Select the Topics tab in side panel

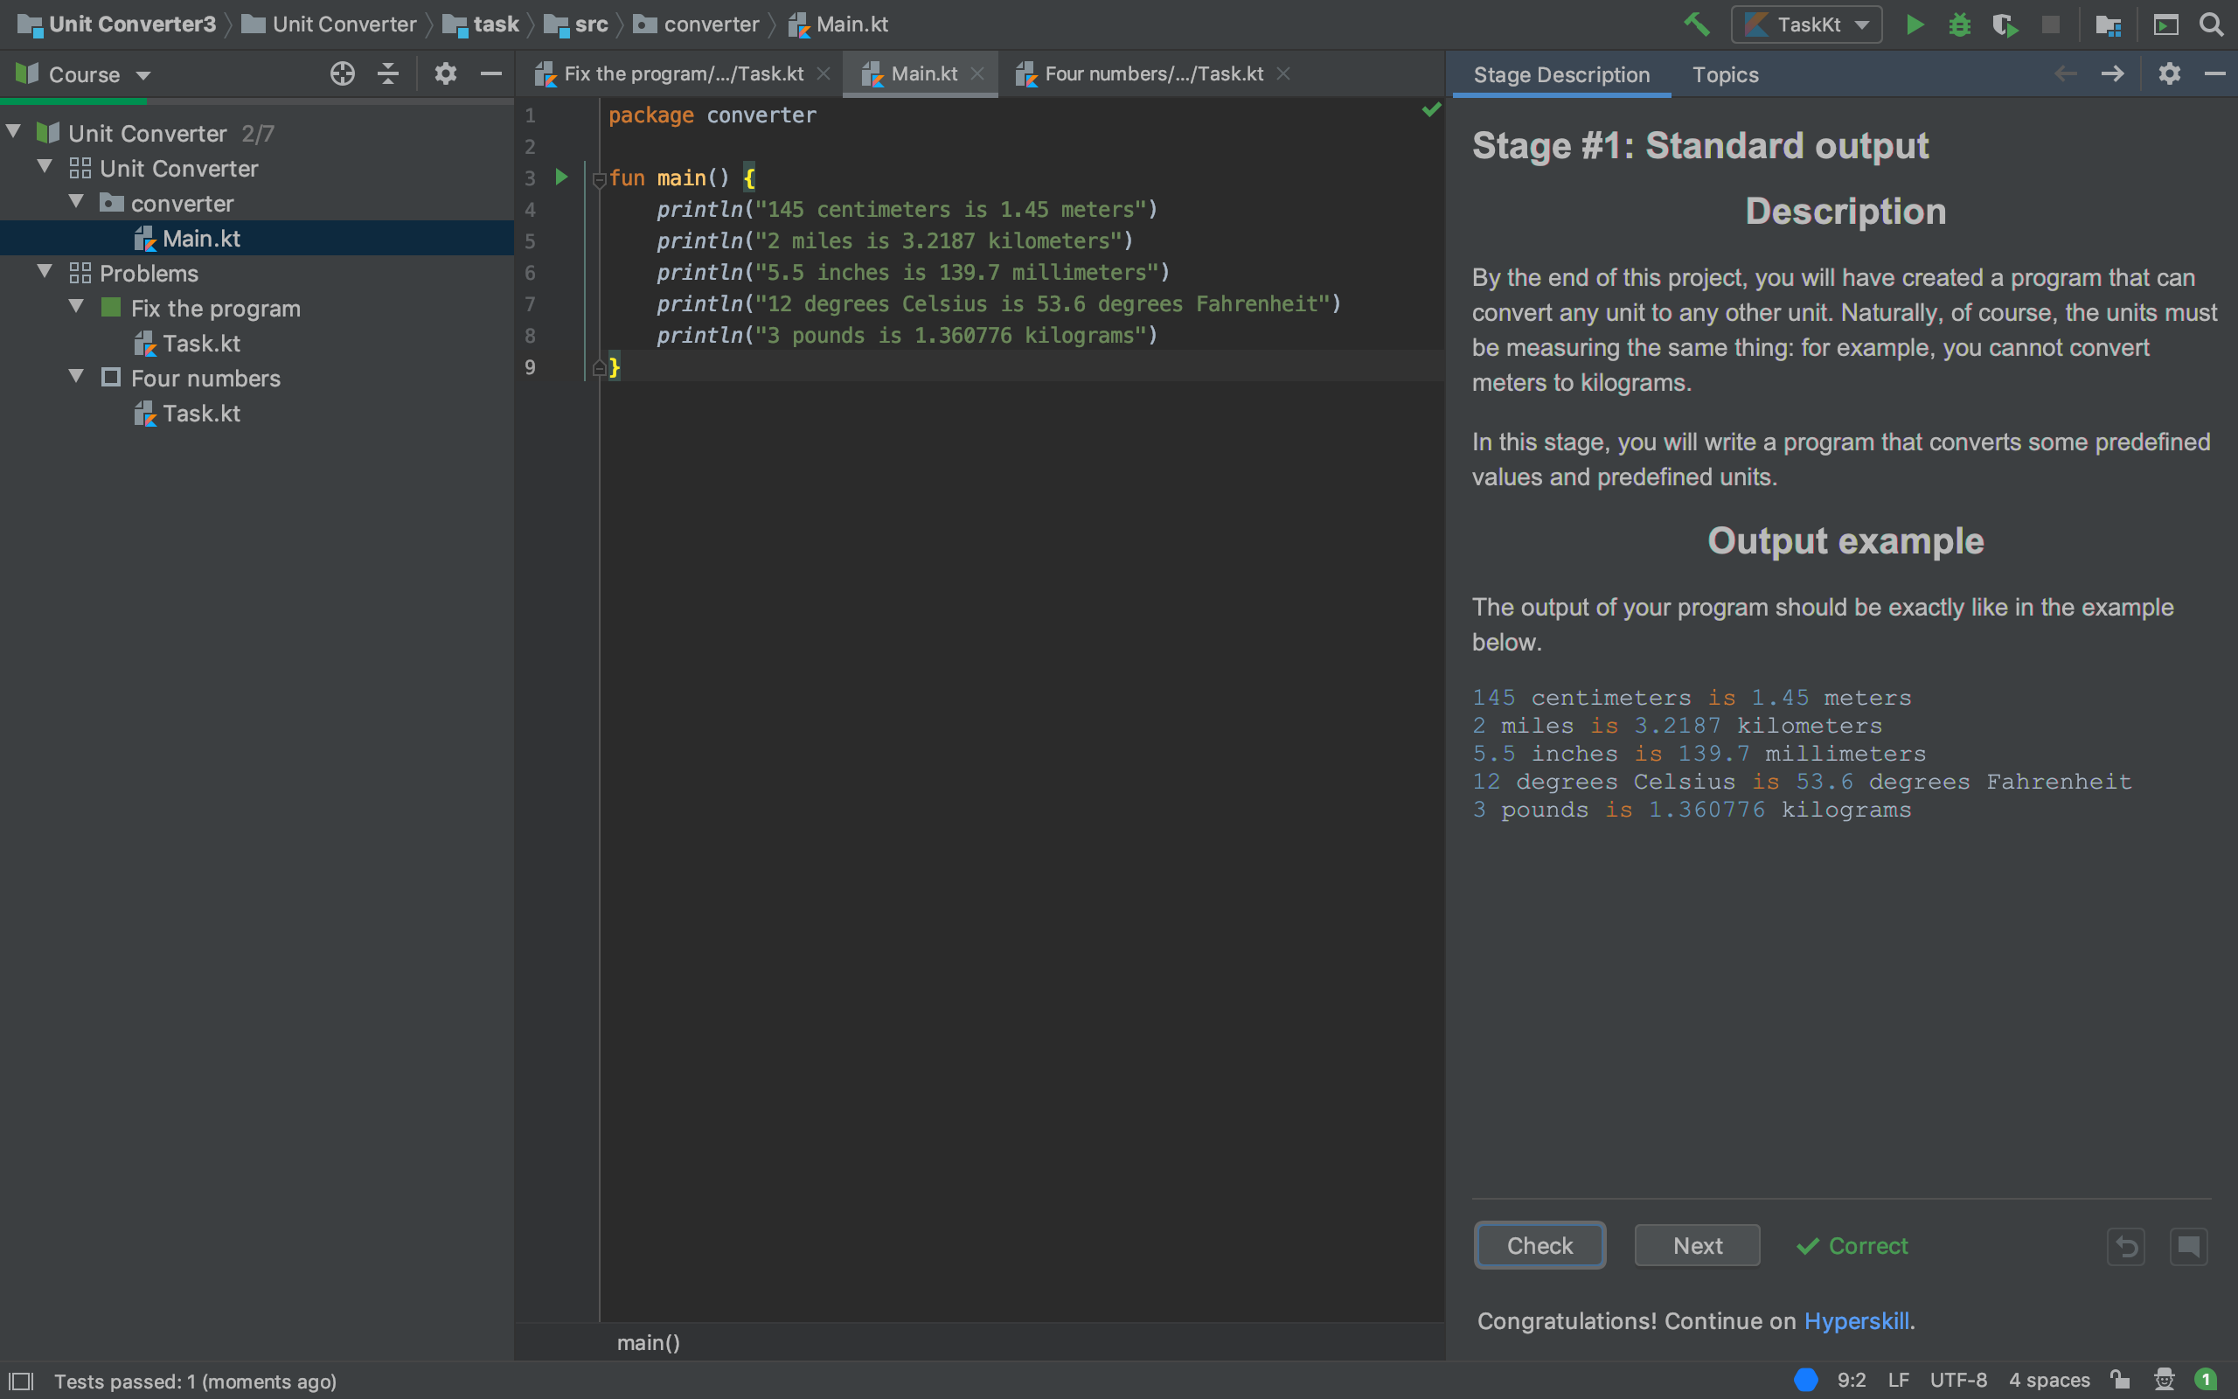pyautogui.click(x=1726, y=74)
